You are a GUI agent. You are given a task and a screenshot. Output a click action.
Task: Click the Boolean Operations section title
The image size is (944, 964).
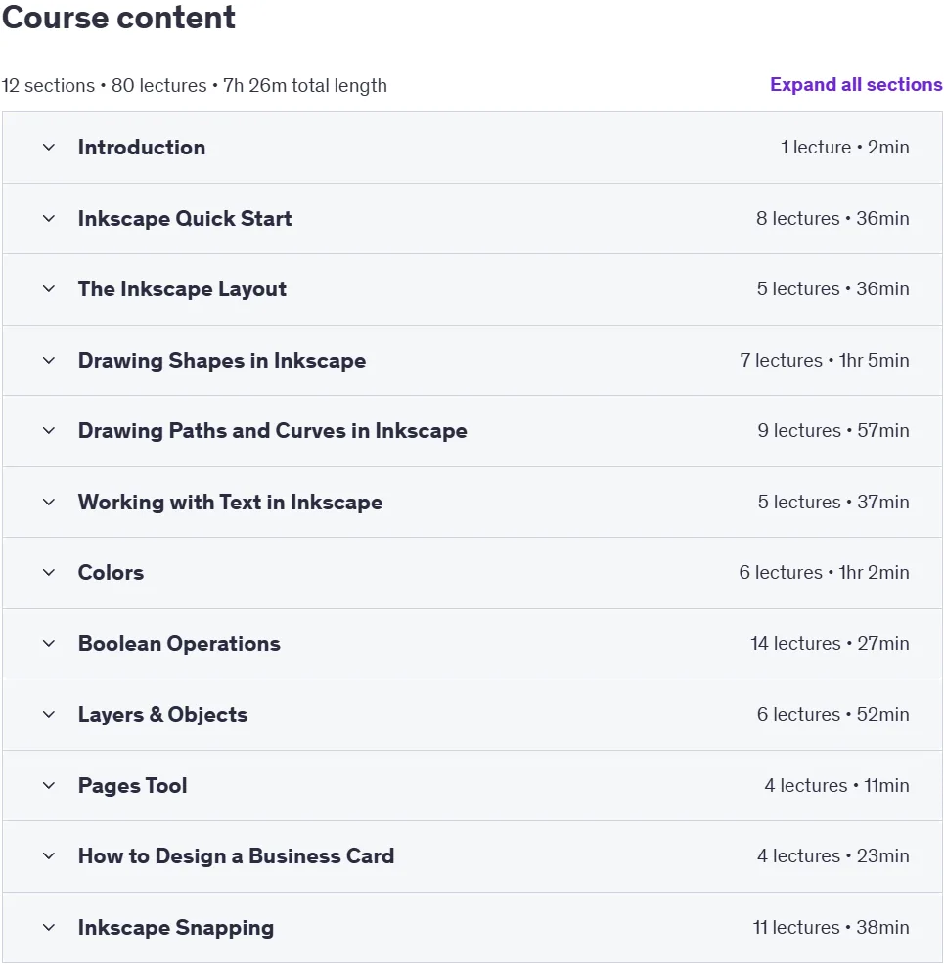[179, 643]
